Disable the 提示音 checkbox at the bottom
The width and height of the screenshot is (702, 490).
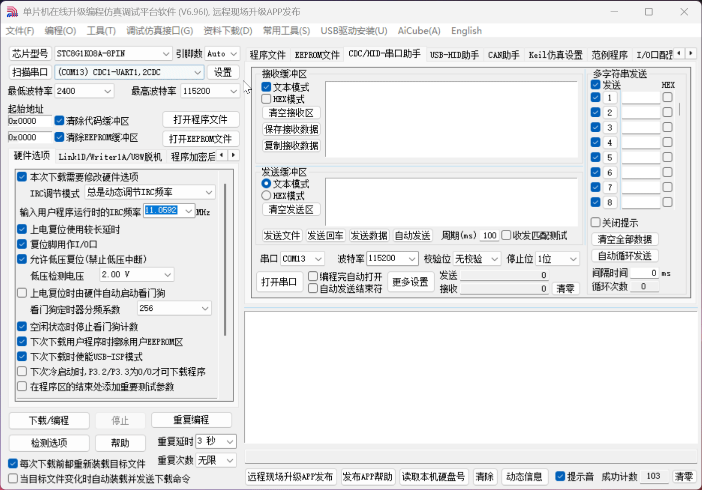(560, 477)
